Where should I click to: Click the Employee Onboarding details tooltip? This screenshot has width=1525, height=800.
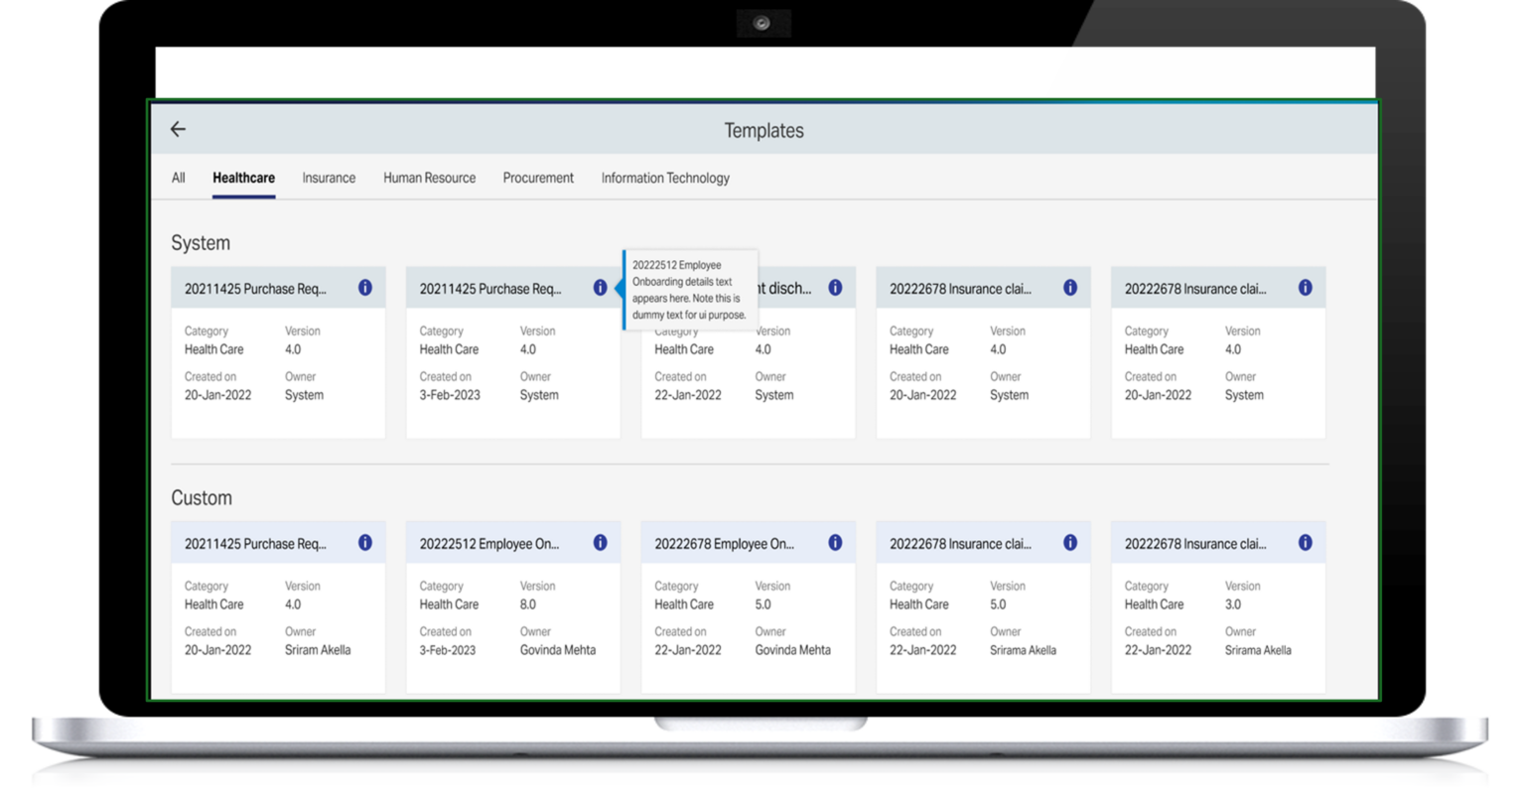pyautogui.click(x=692, y=289)
